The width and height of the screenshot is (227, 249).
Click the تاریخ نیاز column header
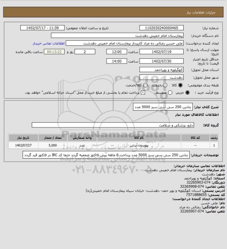[23, 137]
